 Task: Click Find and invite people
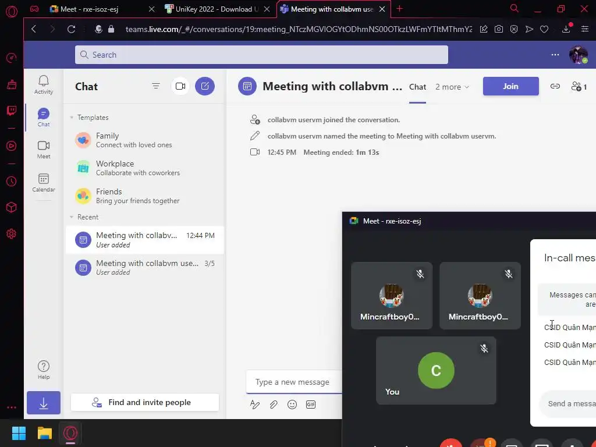(145, 403)
